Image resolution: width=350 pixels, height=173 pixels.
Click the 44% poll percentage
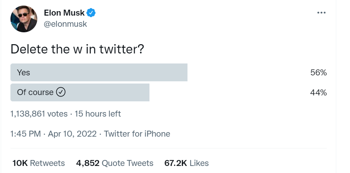(318, 93)
